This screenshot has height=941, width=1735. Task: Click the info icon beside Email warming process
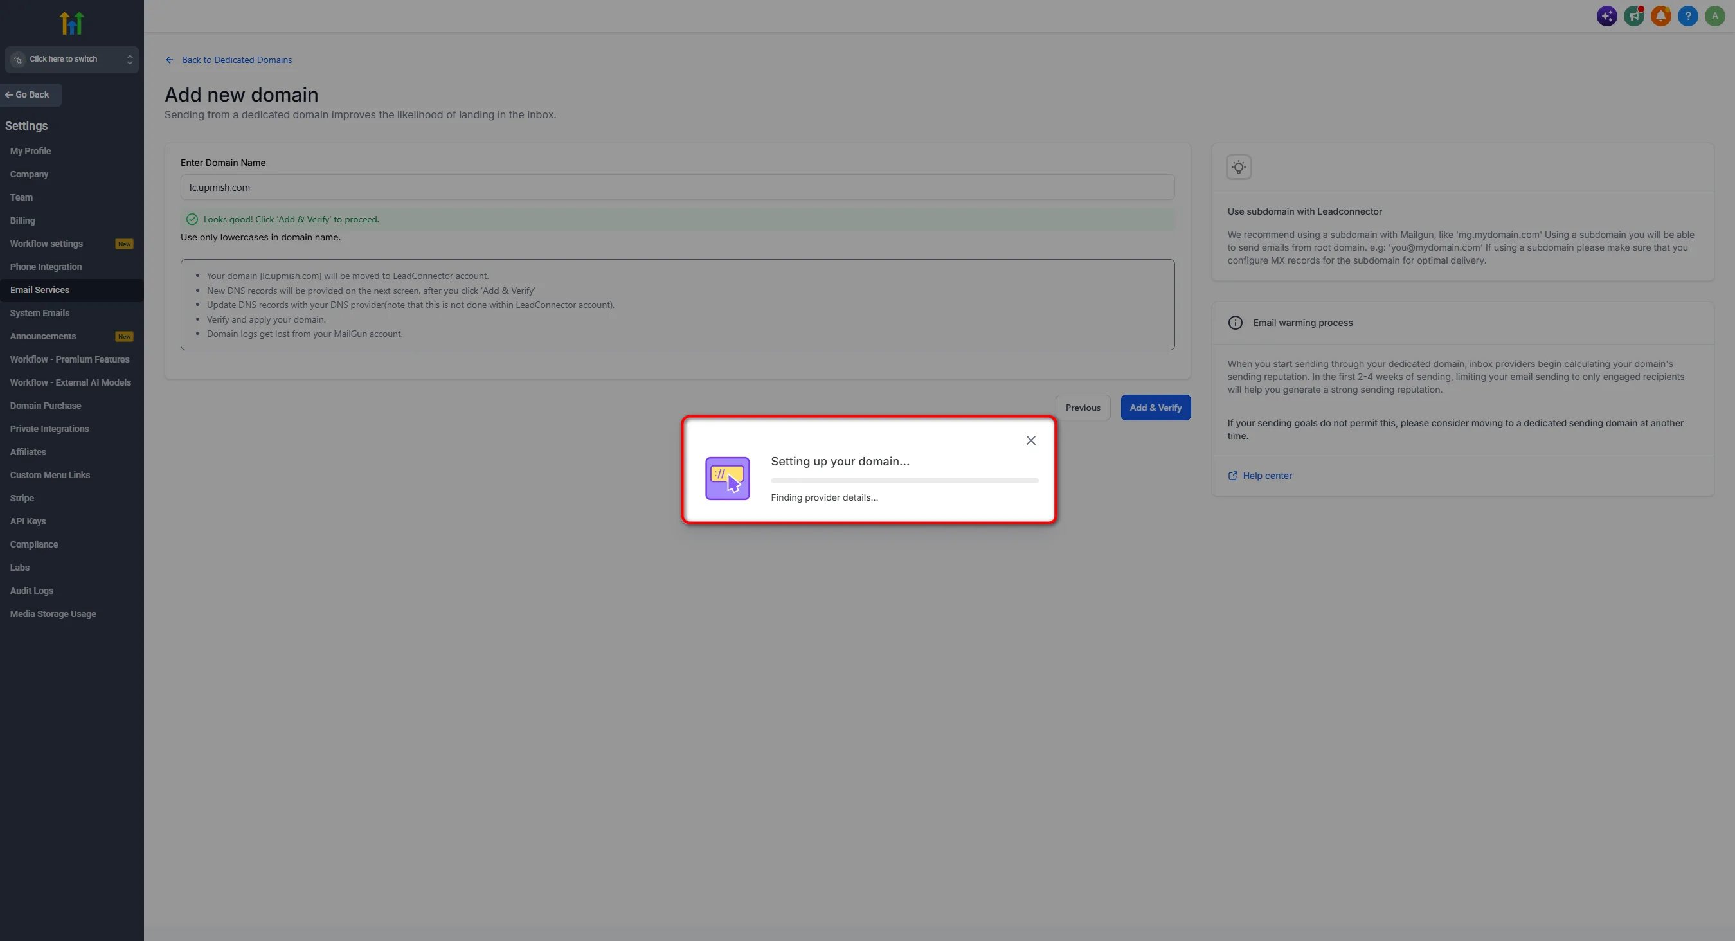coord(1236,323)
